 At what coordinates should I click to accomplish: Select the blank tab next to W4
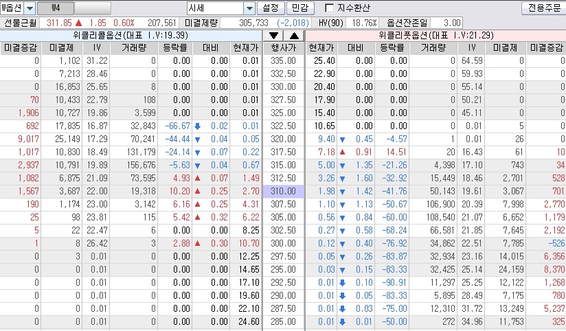pyautogui.click(x=93, y=8)
